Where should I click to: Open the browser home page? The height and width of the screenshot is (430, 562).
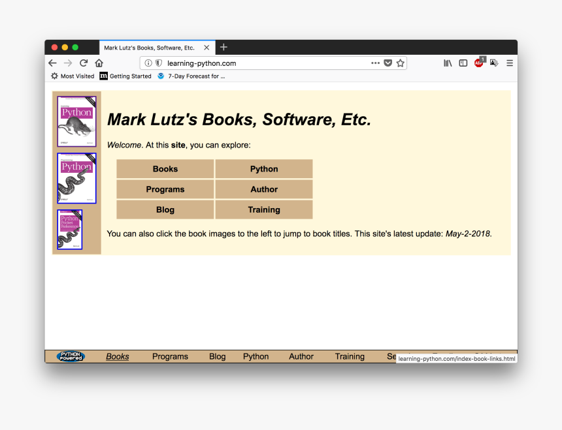[99, 63]
